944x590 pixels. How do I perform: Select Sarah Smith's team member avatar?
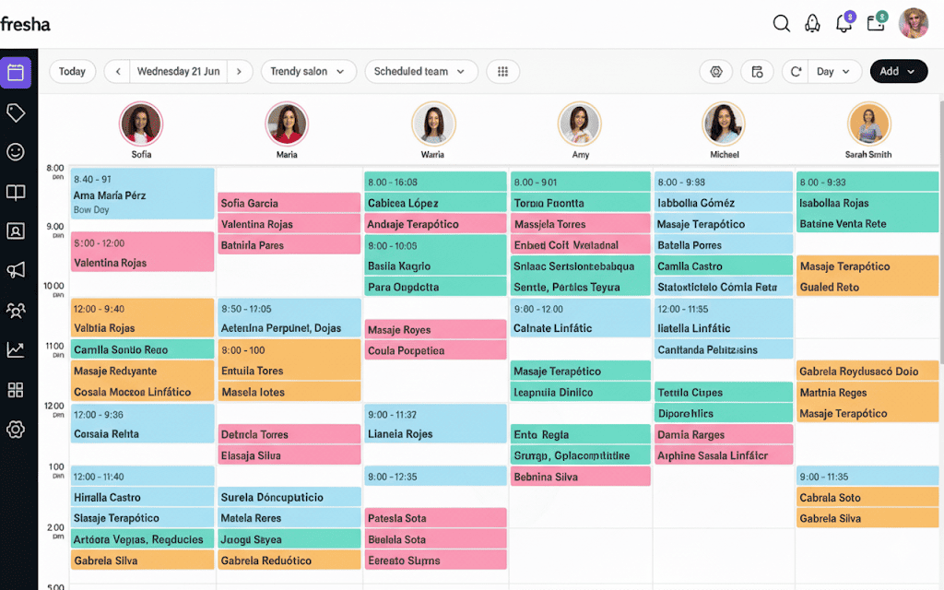[x=867, y=124]
